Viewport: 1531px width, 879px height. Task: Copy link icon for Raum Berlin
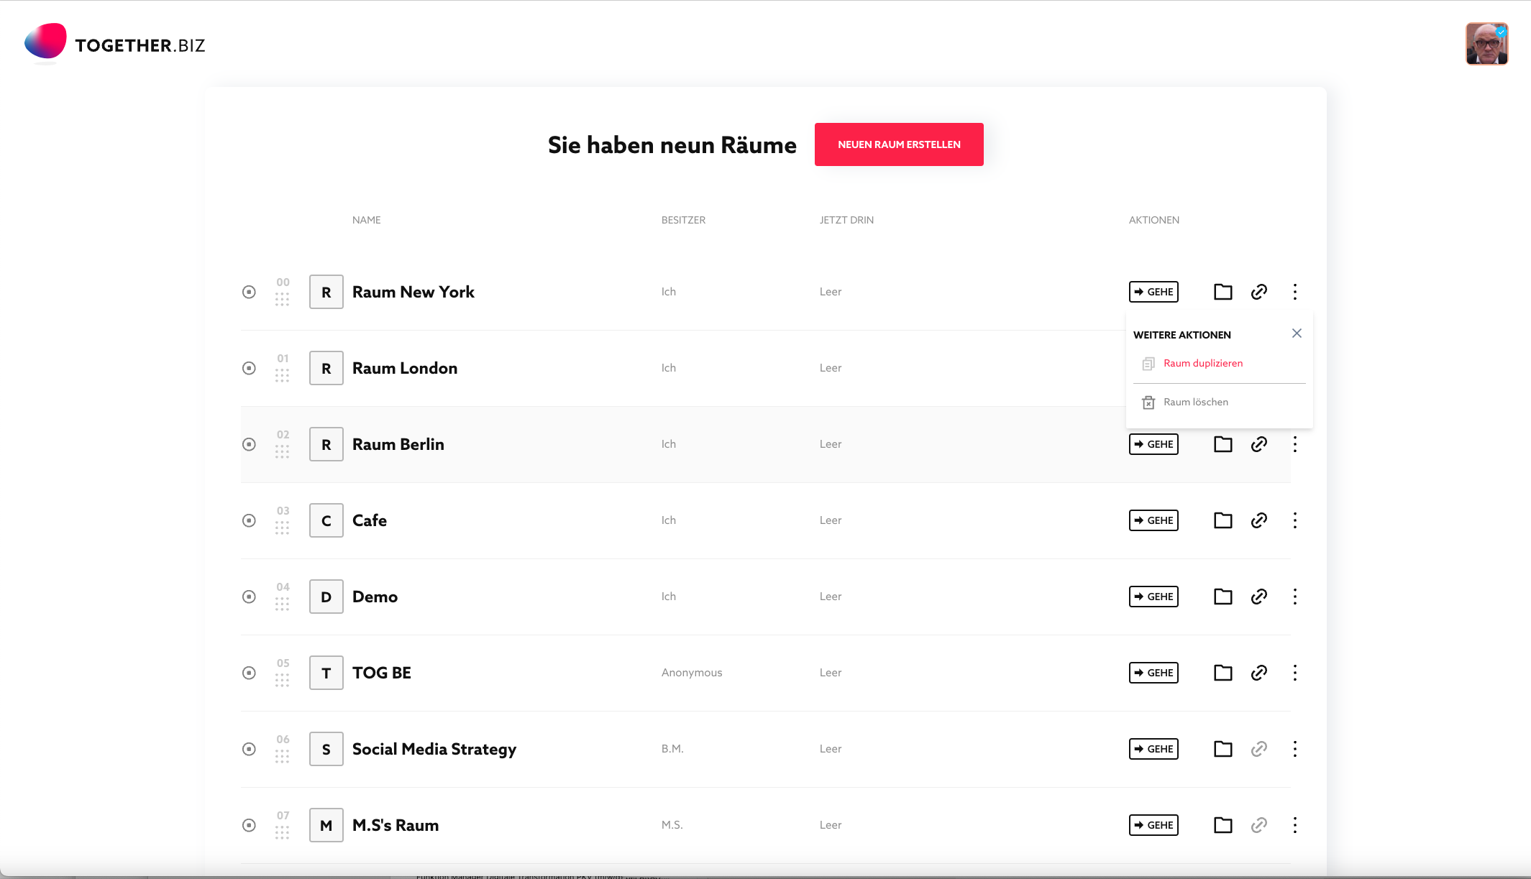1258,444
